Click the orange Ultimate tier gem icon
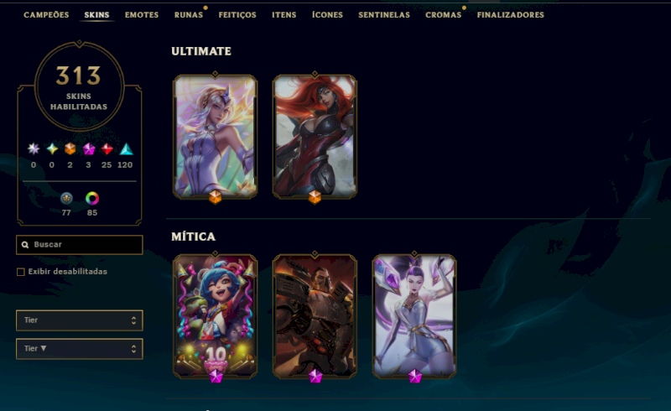The height and width of the screenshot is (411, 671). [x=70, y=148]
